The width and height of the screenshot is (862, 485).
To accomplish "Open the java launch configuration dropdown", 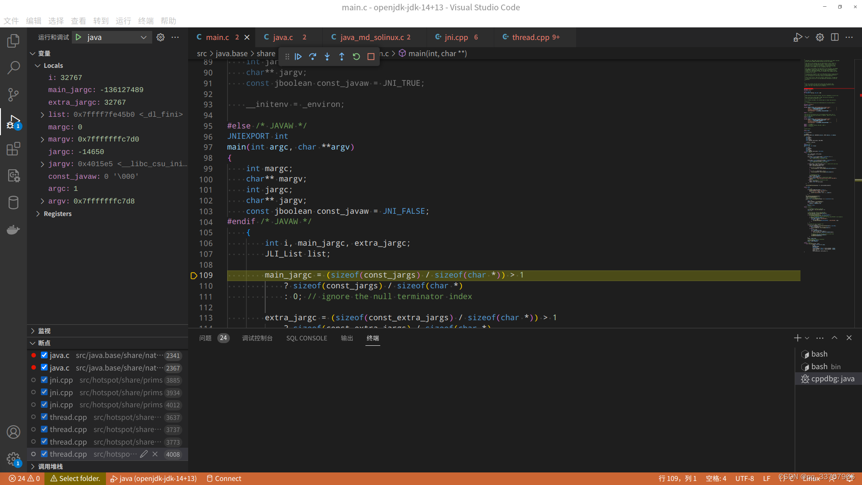I will pyautogui.click(x=143, y=37).
